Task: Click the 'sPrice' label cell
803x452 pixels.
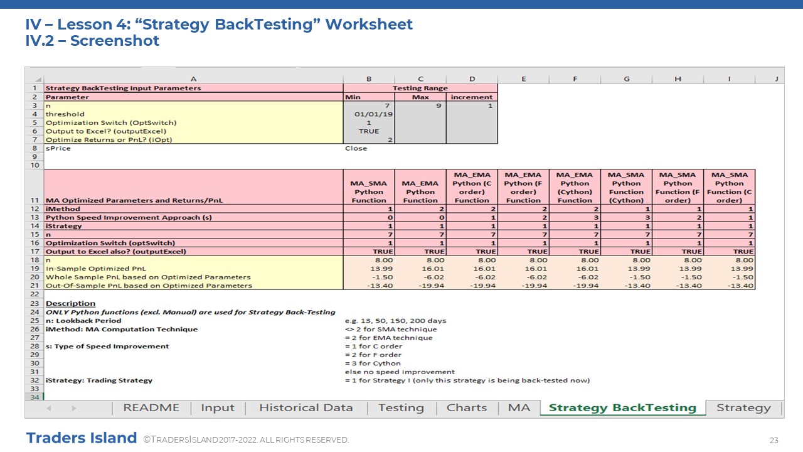Action: [x=193, y=149]
